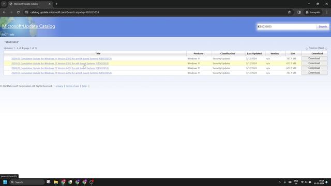Click the KB5035853 search input box
Image resolution: width=331 pixels, height=186 pixels.
pos(287,26)
